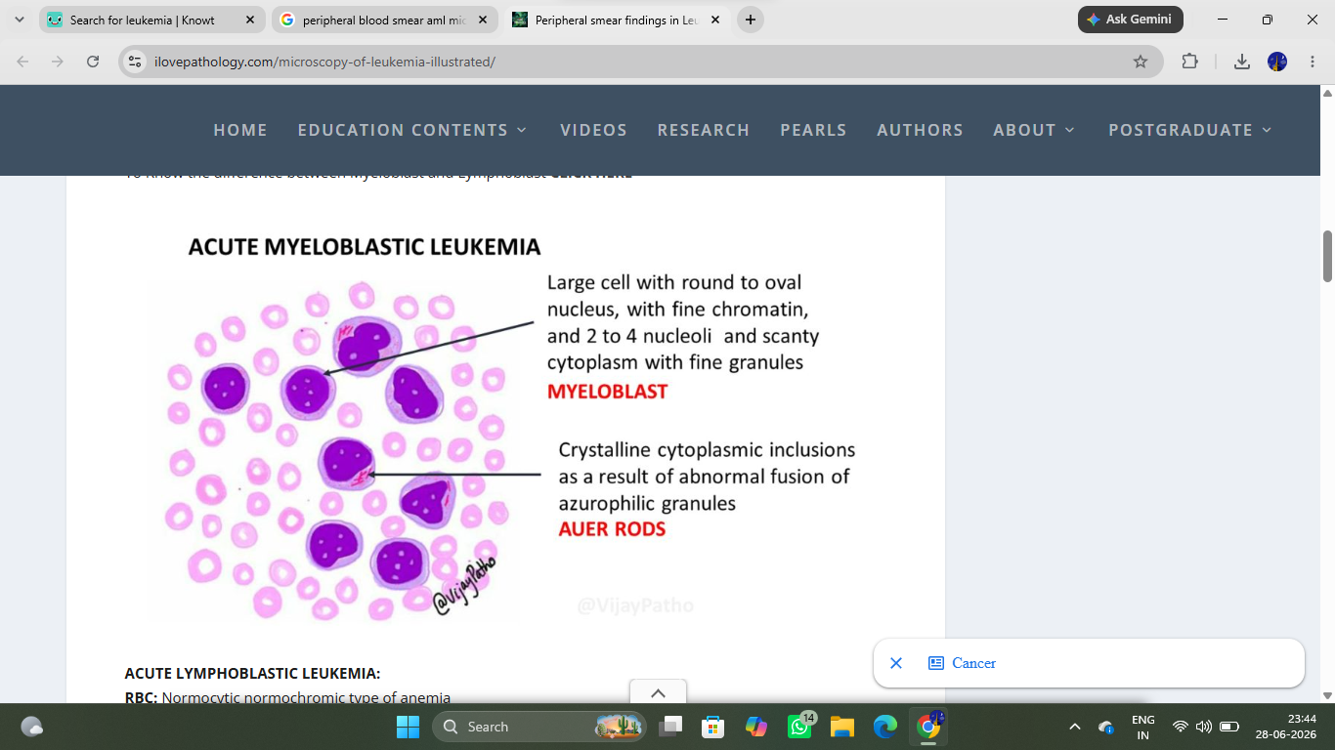
Task: Dismiss the Cancer popup with X
Action: click(x=895, y=663)
